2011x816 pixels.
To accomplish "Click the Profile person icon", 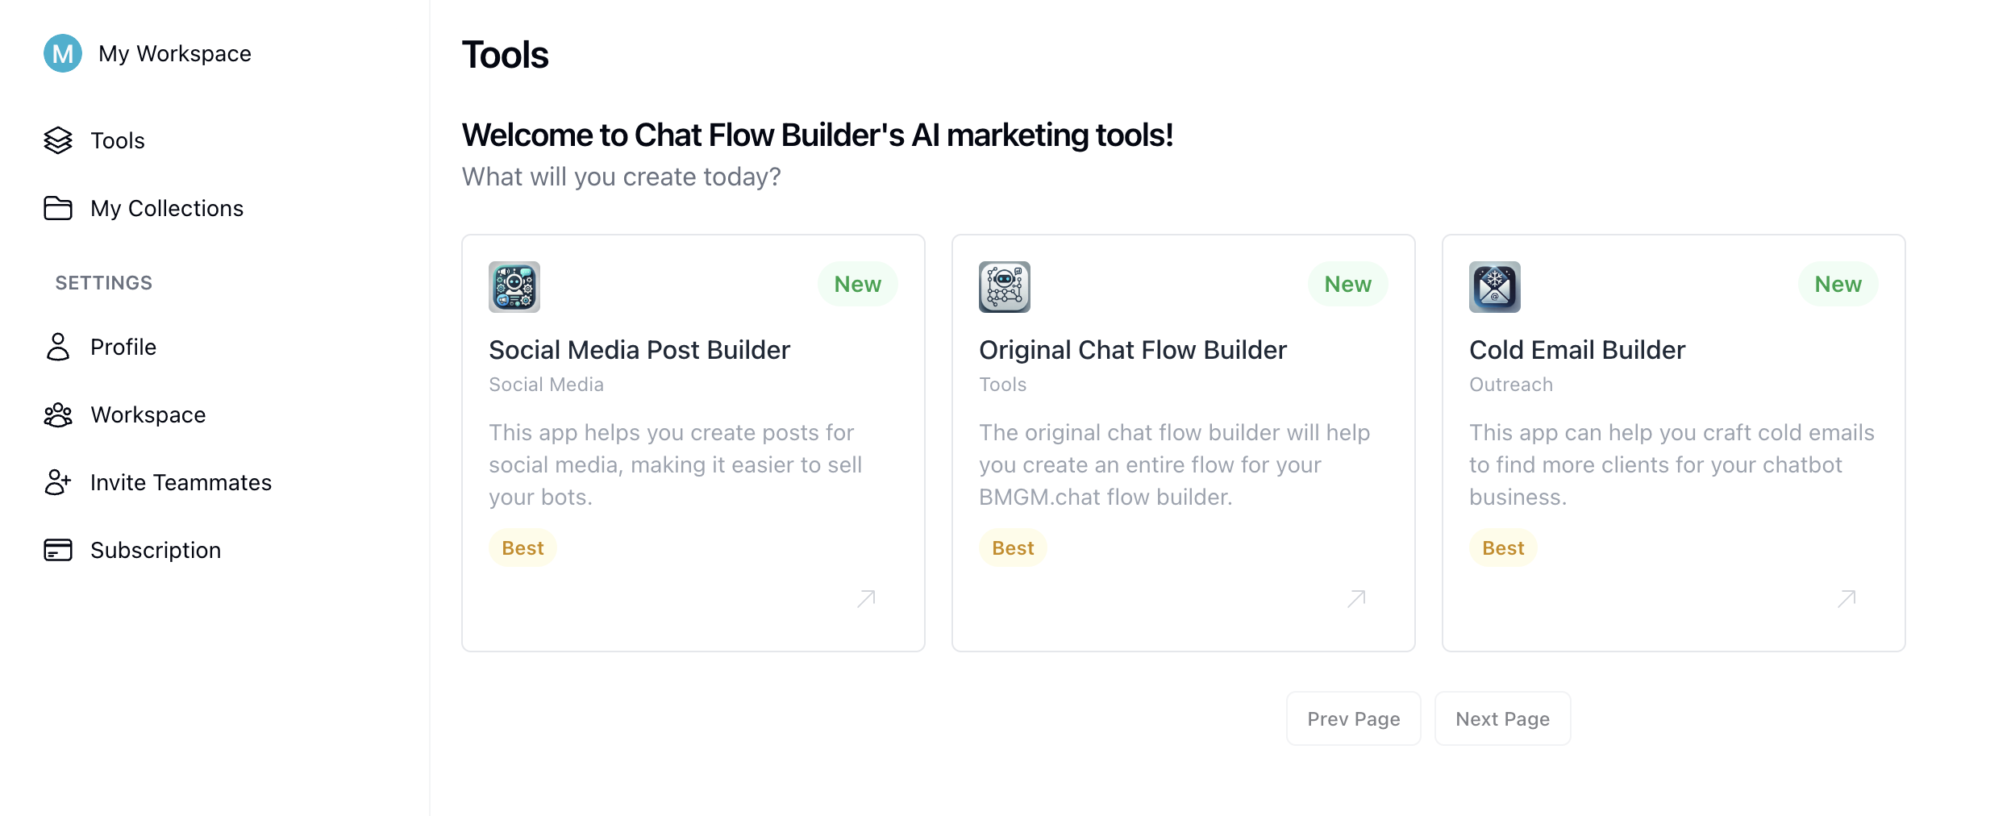I will (58, 347).
